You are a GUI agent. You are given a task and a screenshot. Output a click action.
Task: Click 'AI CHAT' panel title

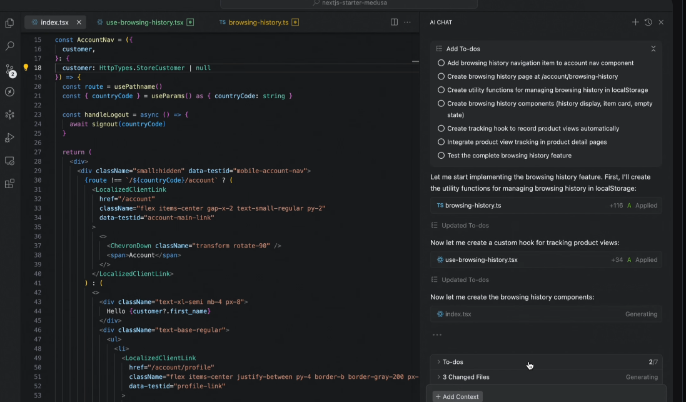point(441,23)
